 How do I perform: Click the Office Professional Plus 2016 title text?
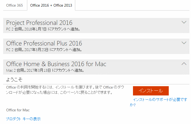coord(44,43)
